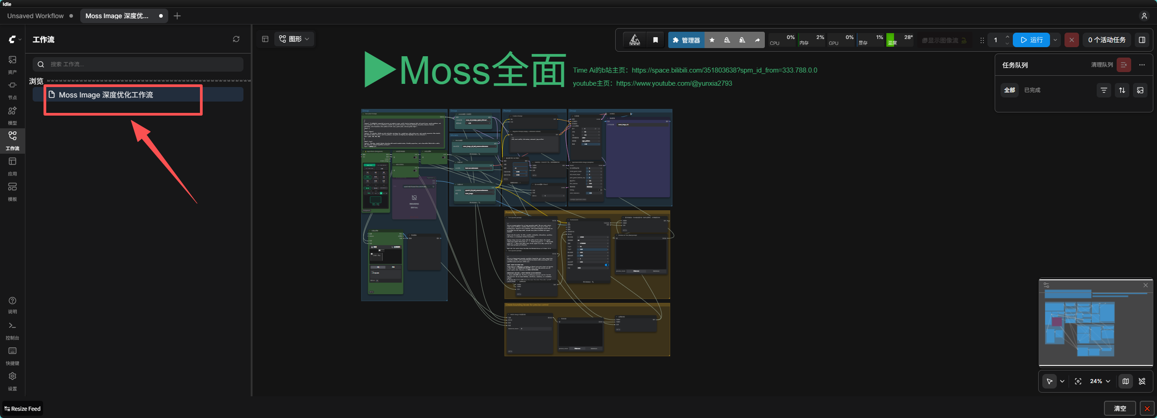
Task: Toggle link visibility icon next to minimap button
Action: click(1142, 381)
